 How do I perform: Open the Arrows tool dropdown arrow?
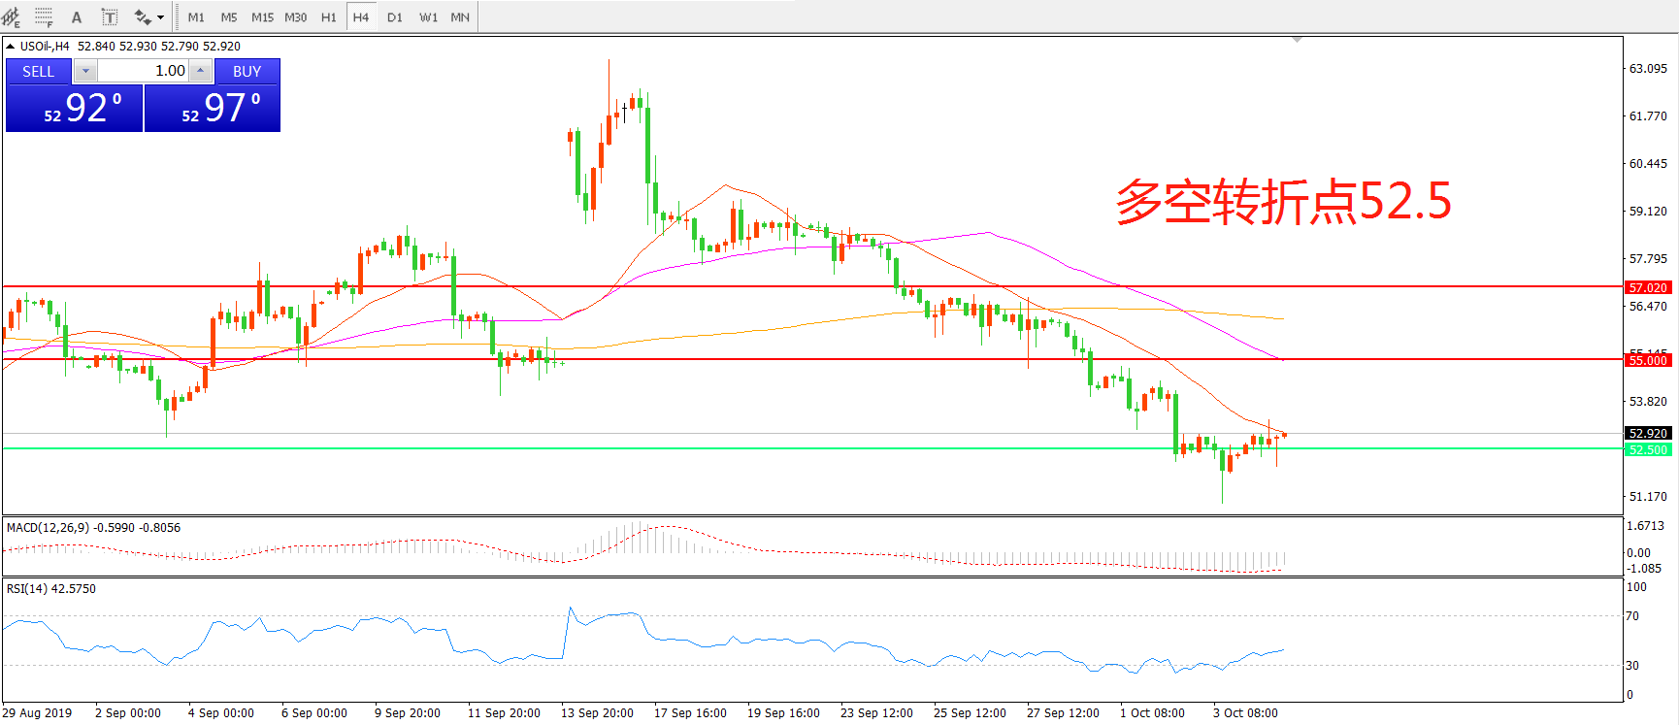click(x=161, y=16)
